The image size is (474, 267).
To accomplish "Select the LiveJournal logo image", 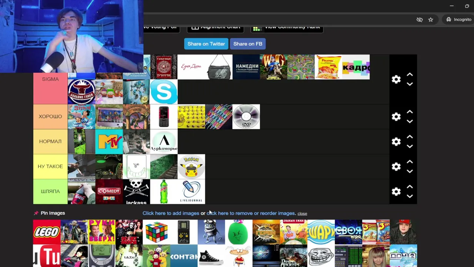I will [x=191, y=191].
